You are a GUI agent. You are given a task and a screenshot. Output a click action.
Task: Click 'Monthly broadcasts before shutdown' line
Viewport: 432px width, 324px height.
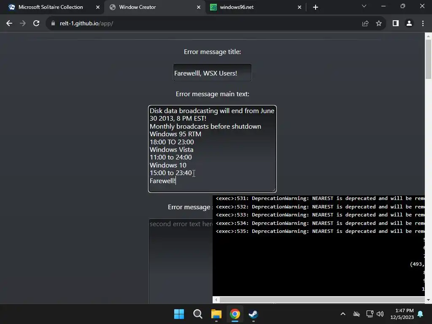click(205, 127)
